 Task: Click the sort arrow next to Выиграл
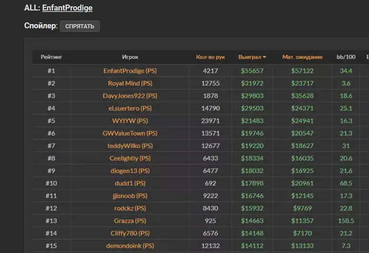point(264,57)
